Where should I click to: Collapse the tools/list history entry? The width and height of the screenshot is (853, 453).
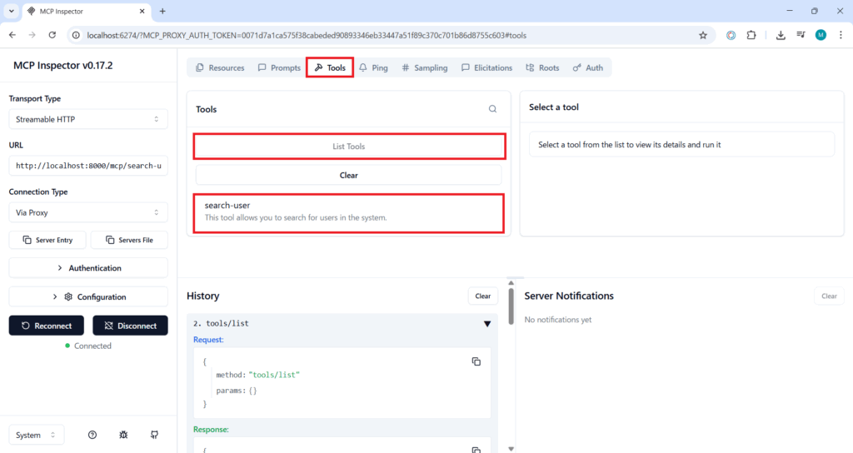pos(487,324)
